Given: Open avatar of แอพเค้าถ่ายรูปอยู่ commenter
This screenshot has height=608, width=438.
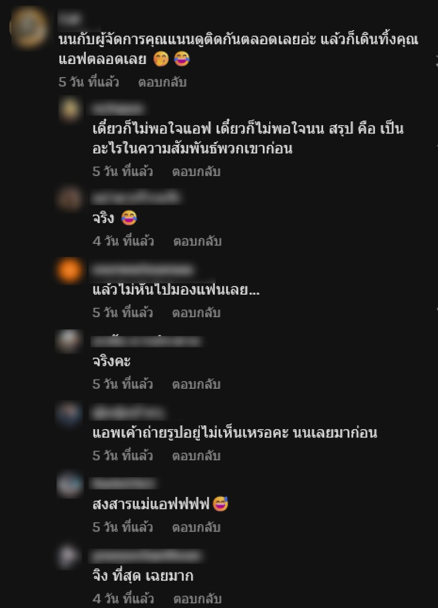Looking at the screenshot, I should 70,413.
